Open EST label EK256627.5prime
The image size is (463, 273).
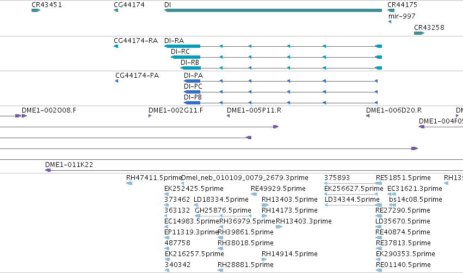354,189
